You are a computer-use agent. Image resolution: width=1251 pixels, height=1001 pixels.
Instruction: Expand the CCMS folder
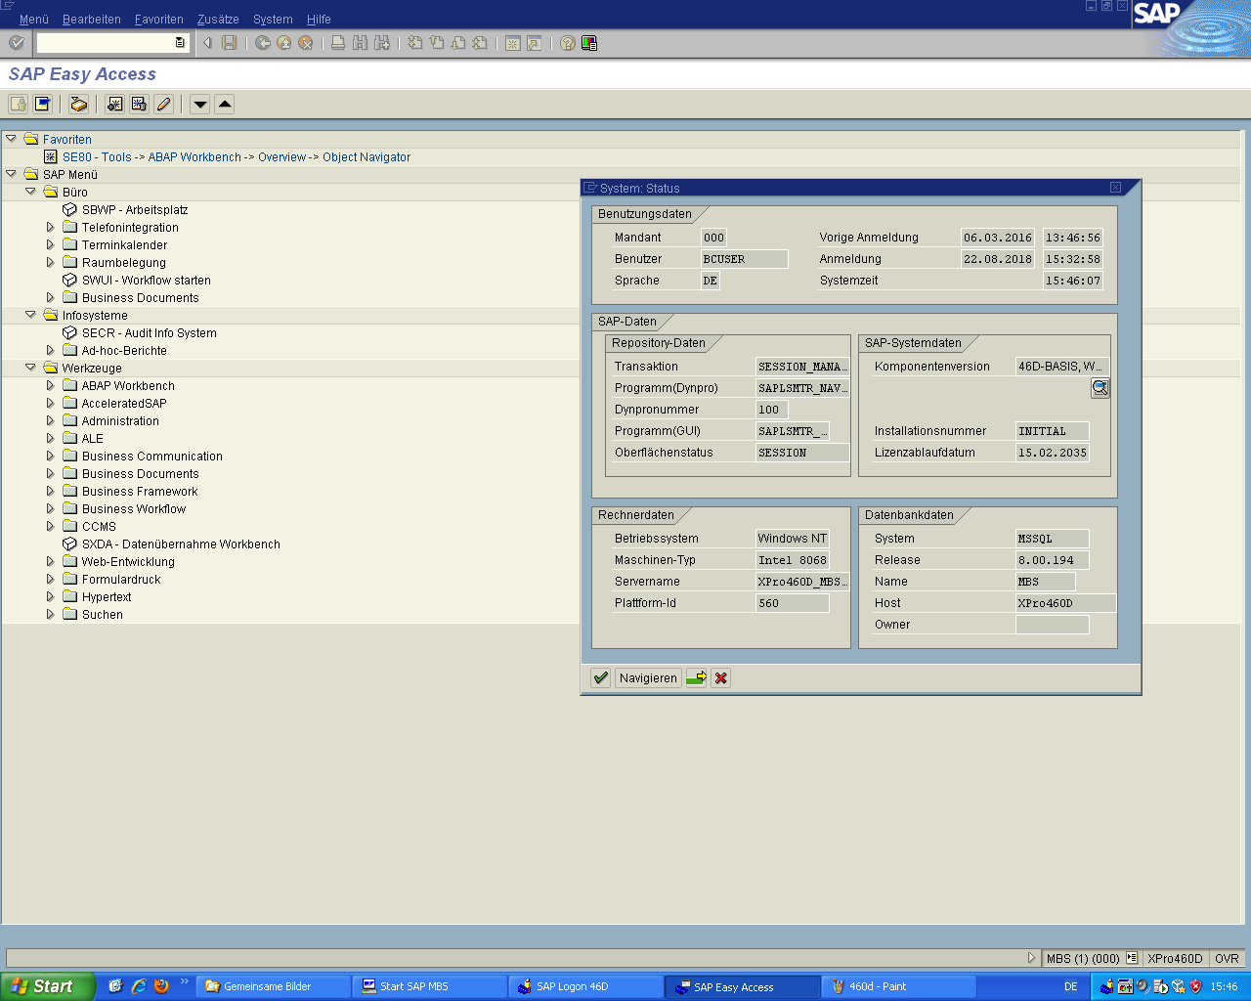click(51, 526)
